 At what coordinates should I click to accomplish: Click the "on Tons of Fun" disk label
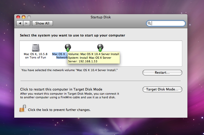(x=36, y=57)
